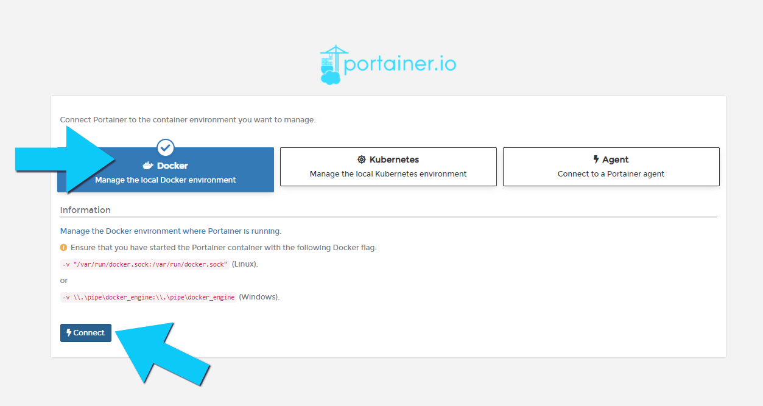
Task: Click 'Connect Portainer to the container environment' text
Action: [188, 120]
